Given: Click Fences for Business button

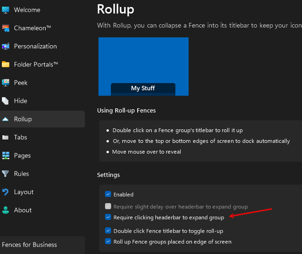Looking at the screenshot, I should (29, 245).
